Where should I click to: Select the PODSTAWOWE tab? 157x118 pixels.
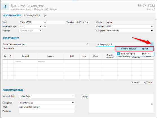(12, 15)
